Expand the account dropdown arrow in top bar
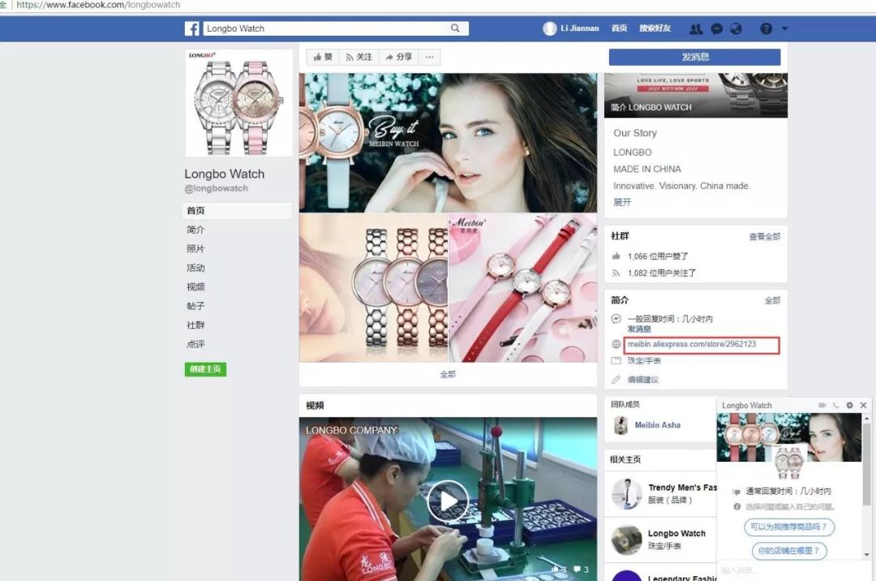 pyautogui.click(x=784, y=28)
